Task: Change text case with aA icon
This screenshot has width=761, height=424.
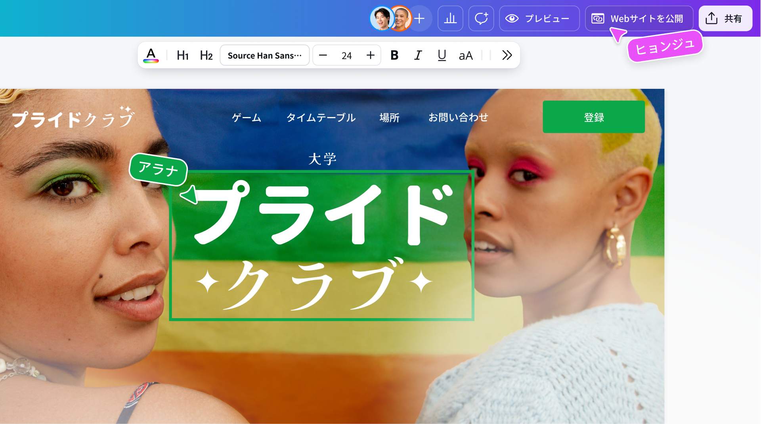Action: 466,56
